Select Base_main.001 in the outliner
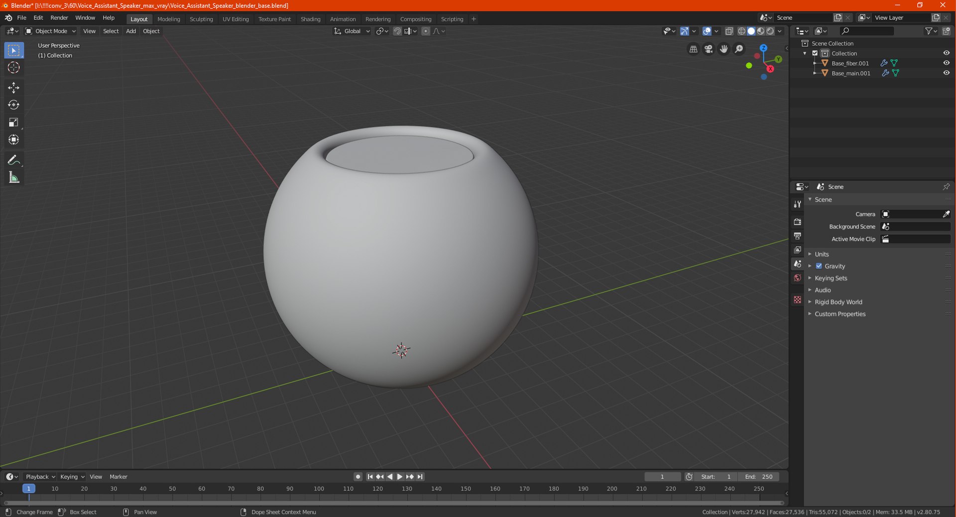The height and width of the screenshot is (517, 956). [851, 73]
